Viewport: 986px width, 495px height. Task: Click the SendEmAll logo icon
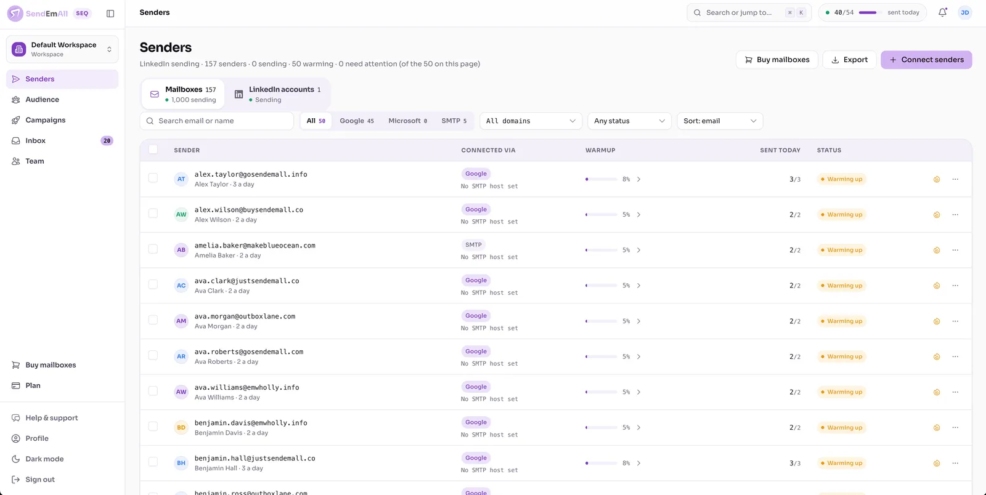point(15,13)
